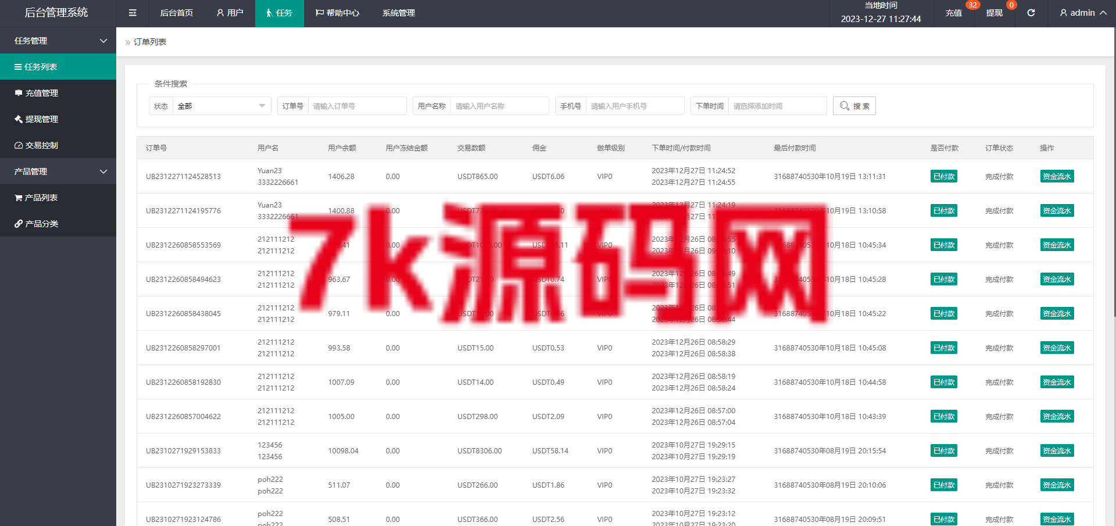
Task: Click the 佣金 column header
Action: pyautogui.click(x=539, y=148)
